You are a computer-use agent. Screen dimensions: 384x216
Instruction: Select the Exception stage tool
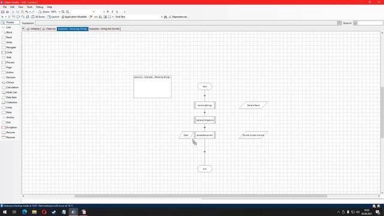pyautogui.click(x=10, y=127)
